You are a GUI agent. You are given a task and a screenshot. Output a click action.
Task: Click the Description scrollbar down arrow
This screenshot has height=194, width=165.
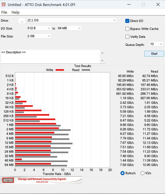click(102, 61)
